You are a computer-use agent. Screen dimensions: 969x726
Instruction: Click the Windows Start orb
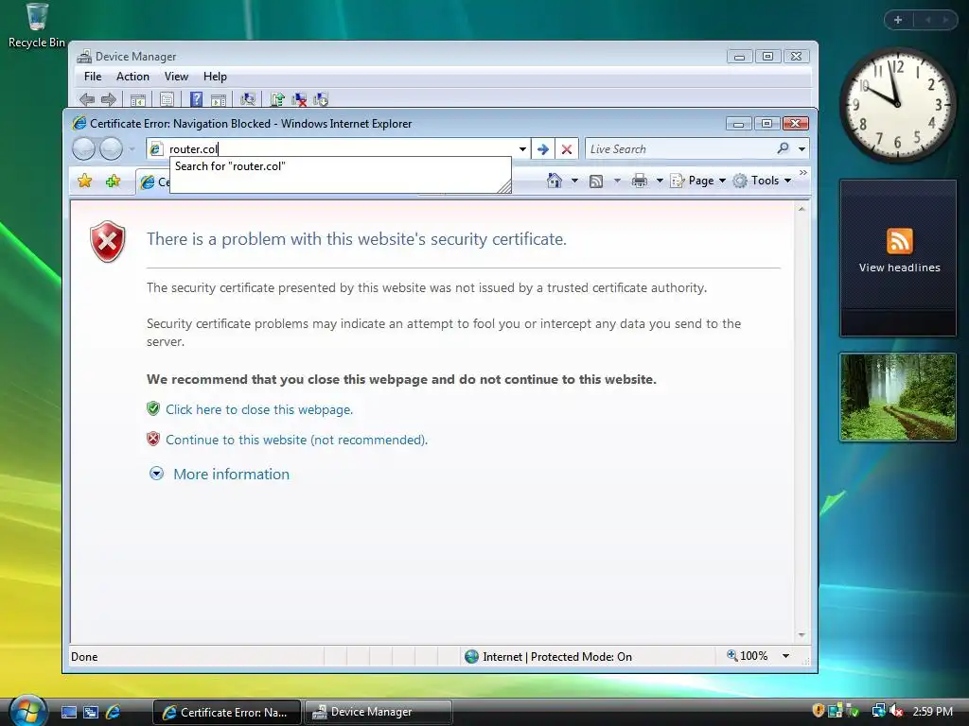[x=27, y=711]
